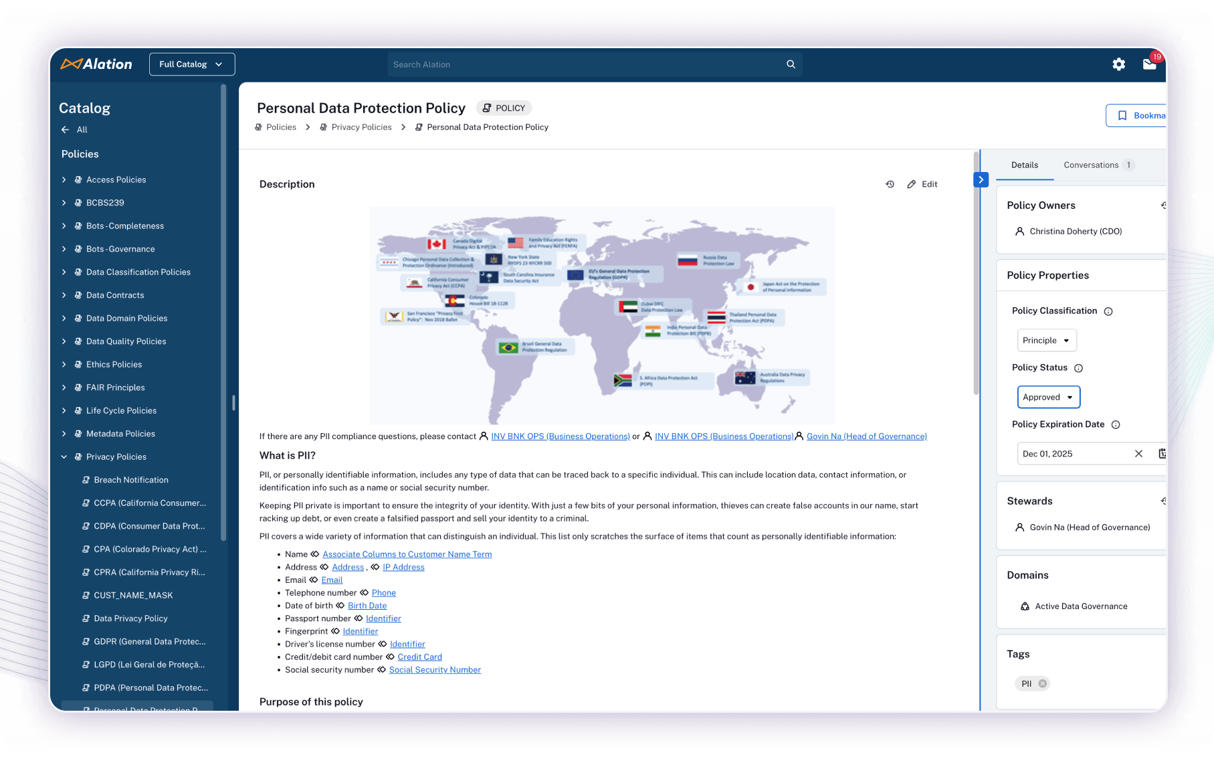Open the IP Address link
1214x757 pixels.
pyautogui.click(x=403, y=568)
